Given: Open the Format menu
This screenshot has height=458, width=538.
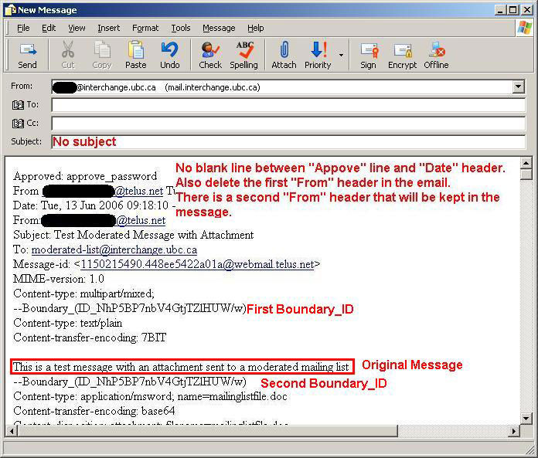Looking at the screenshot, I should (145, 28).
